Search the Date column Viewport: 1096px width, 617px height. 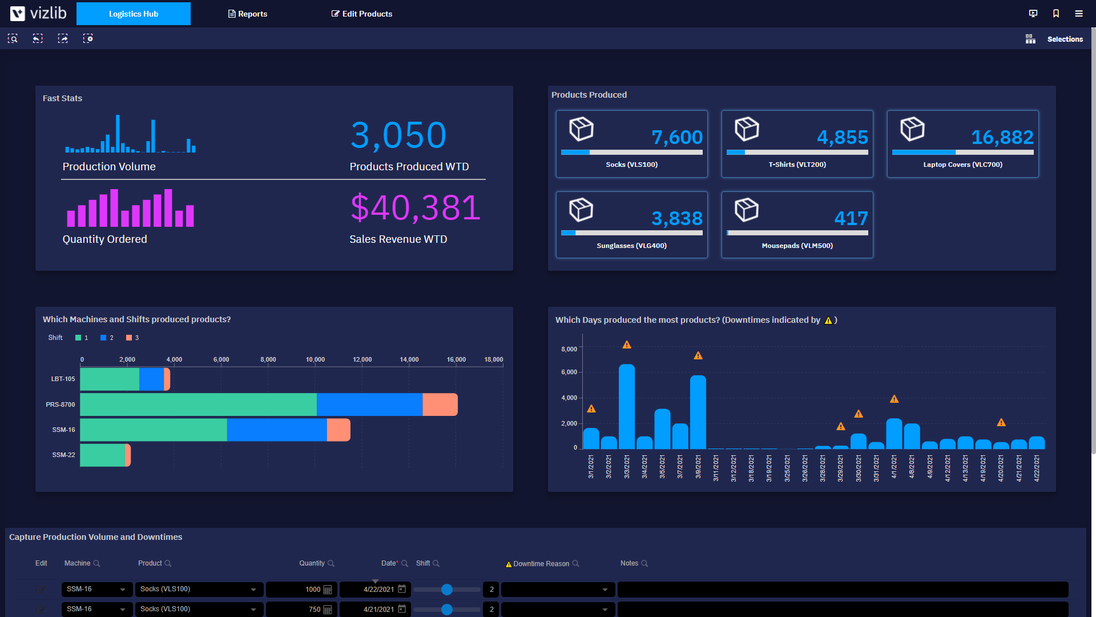coord(405,563)
